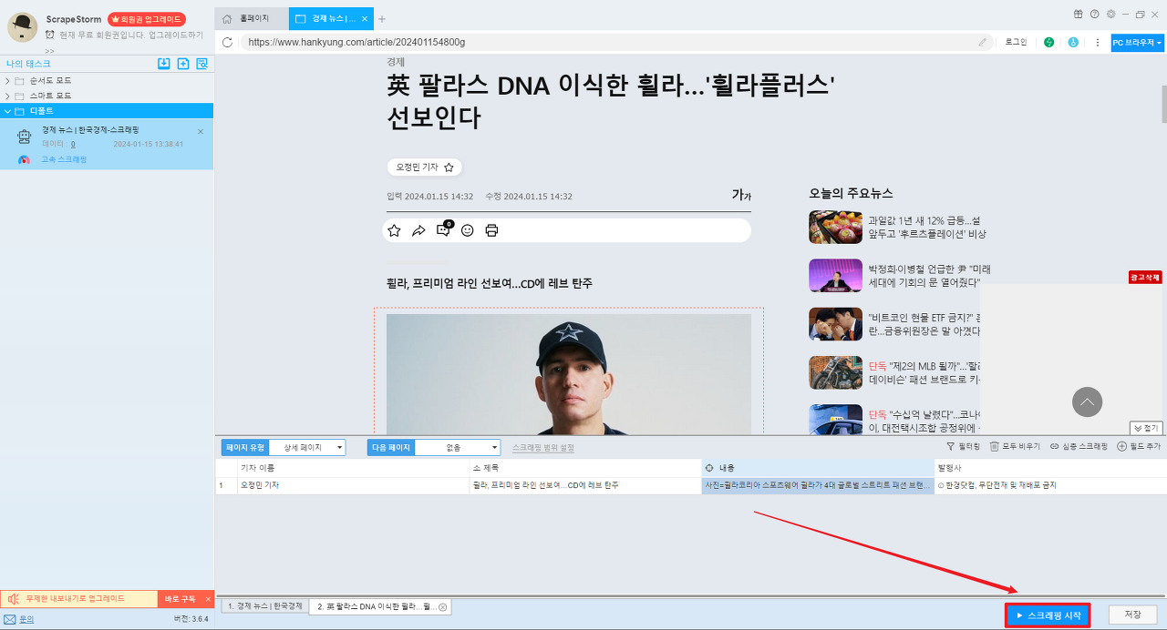This screenshot has width=1167, height=630.
Task: Click the gift icon in title bar
Action: click(x=1078, y=14)
